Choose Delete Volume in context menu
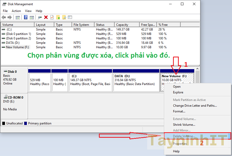The image size is (232, 156). [x=184, y=136]
